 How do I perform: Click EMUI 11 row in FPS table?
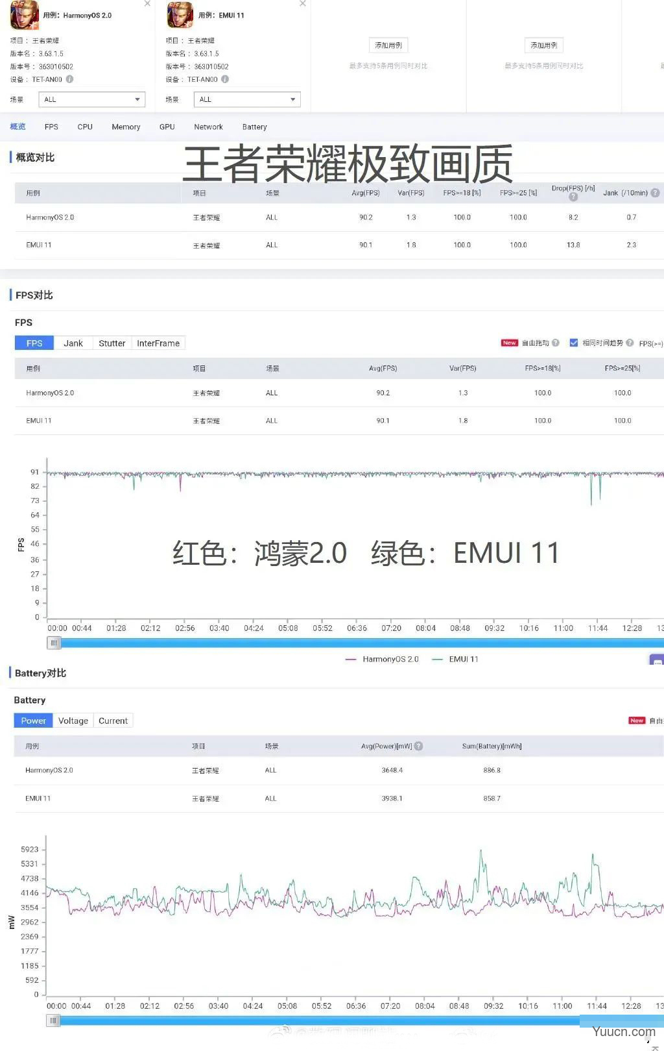(x=339, y=421)
